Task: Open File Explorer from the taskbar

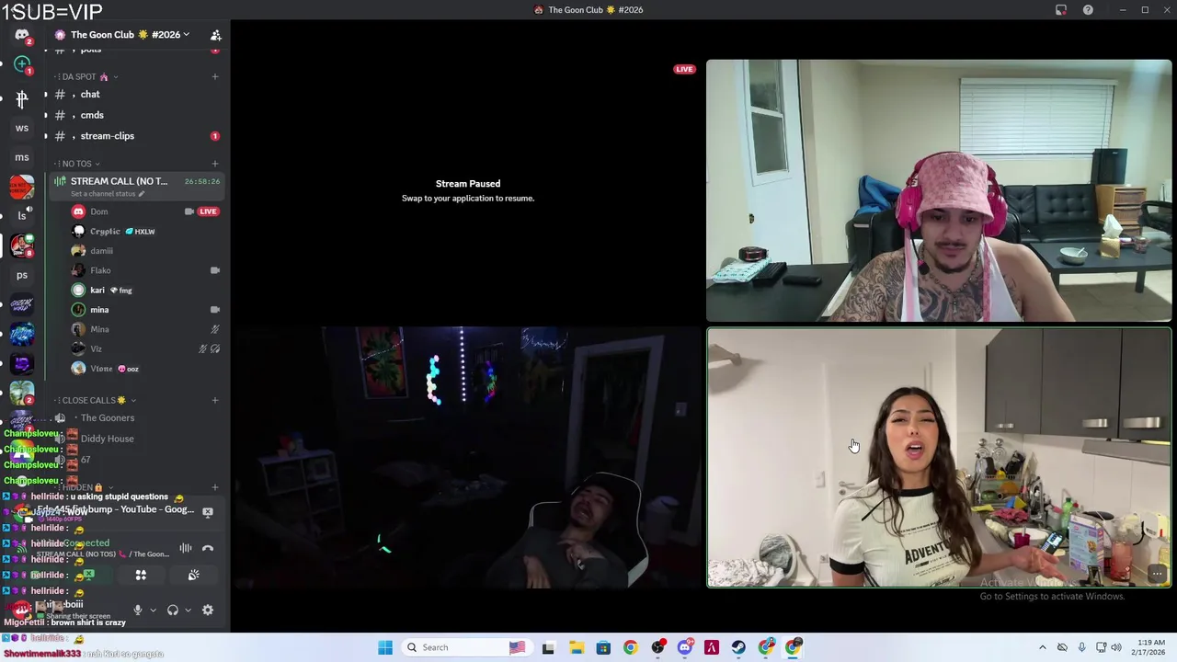Action: point(576,647)
